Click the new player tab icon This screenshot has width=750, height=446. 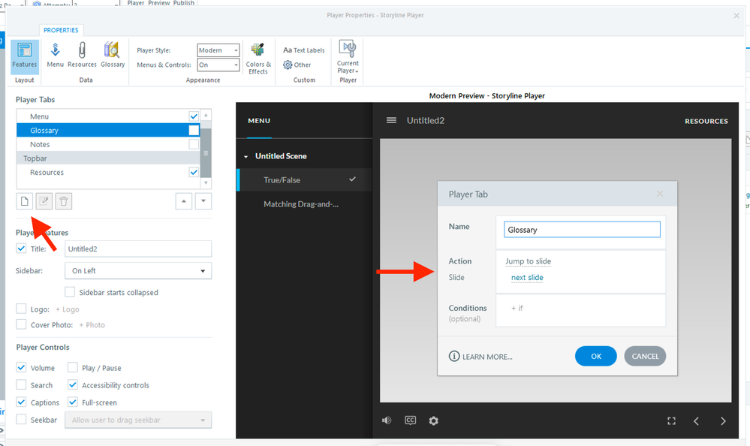25,200
